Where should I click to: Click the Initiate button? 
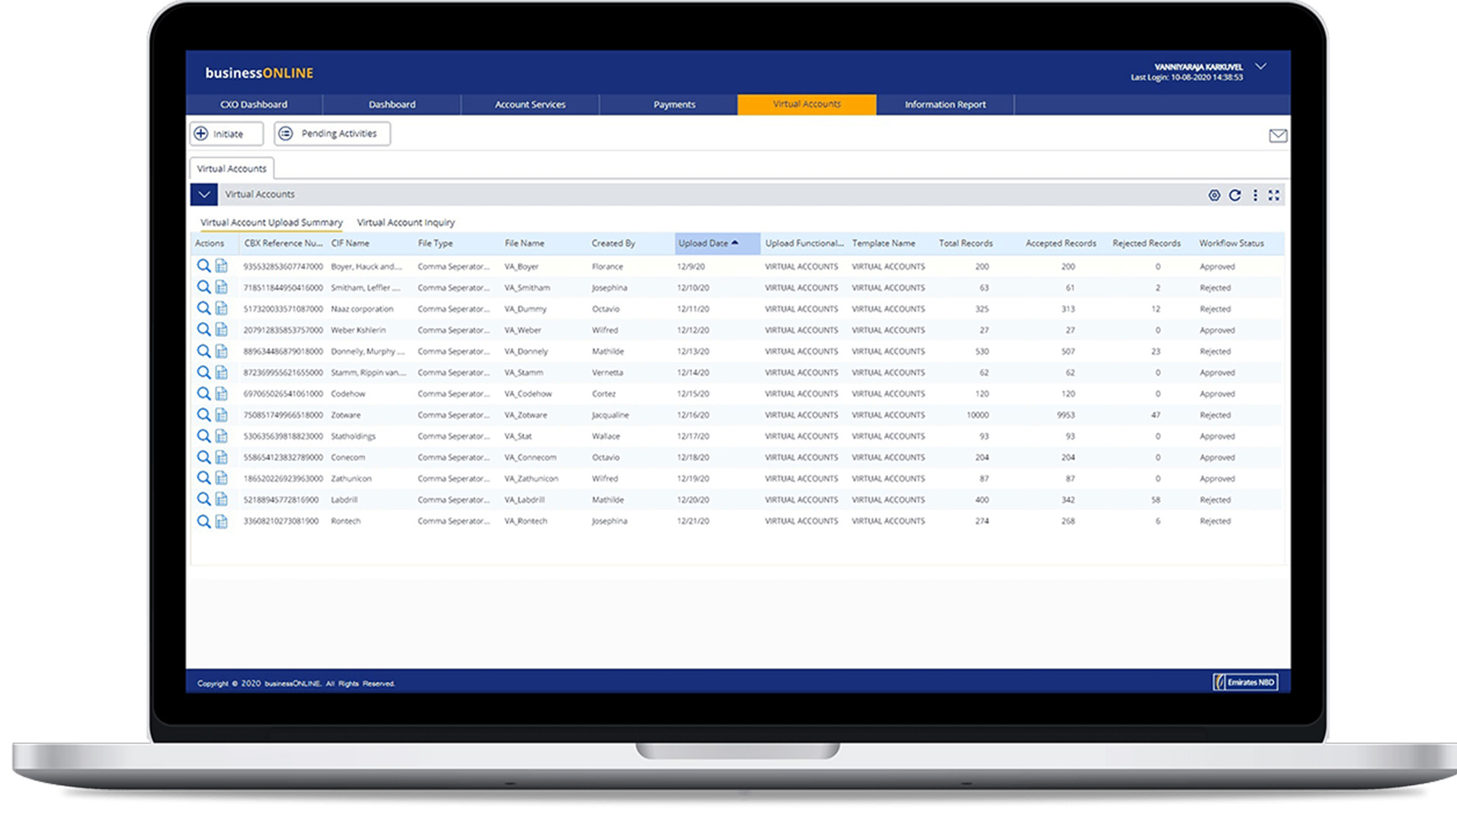226,134
